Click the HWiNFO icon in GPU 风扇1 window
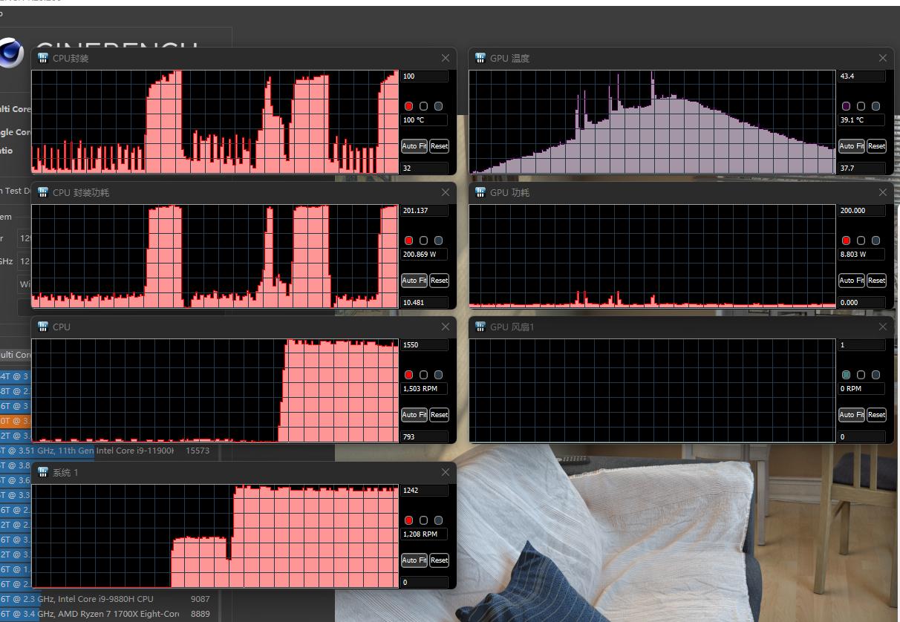 [480, 327]
